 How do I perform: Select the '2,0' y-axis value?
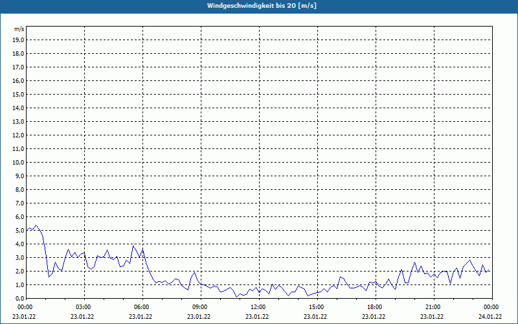pyautogui.click(x=20, y=271)
